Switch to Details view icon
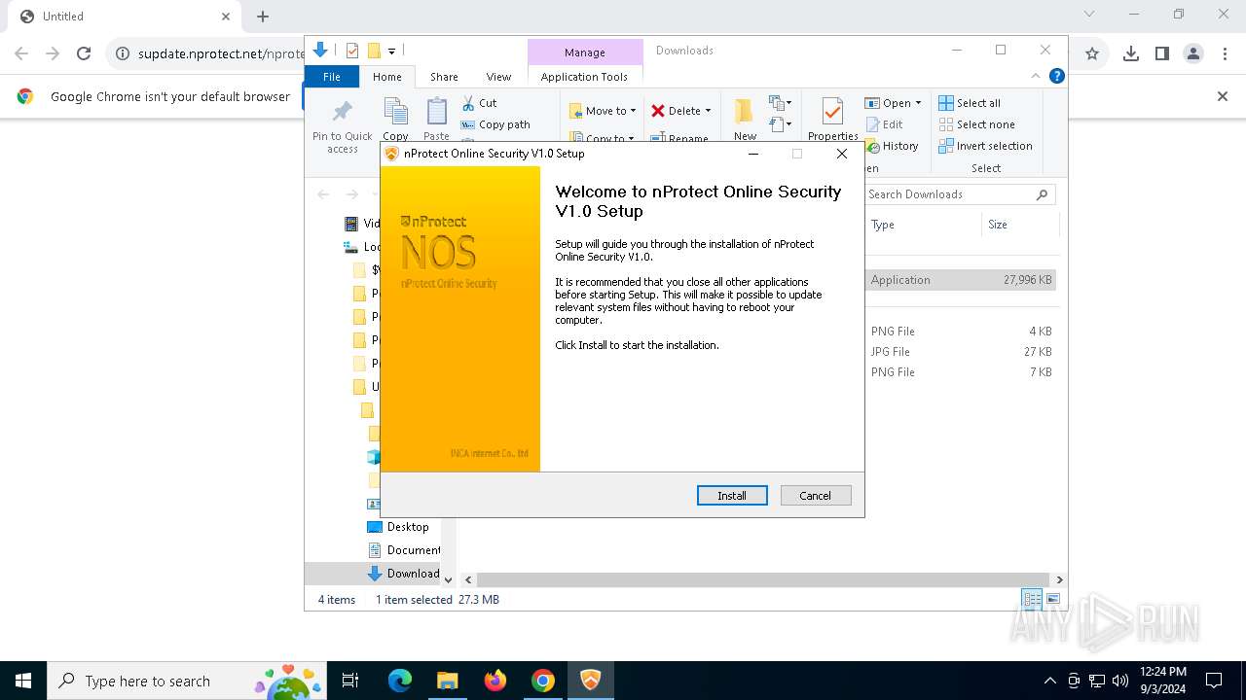 click(1032, 599)
